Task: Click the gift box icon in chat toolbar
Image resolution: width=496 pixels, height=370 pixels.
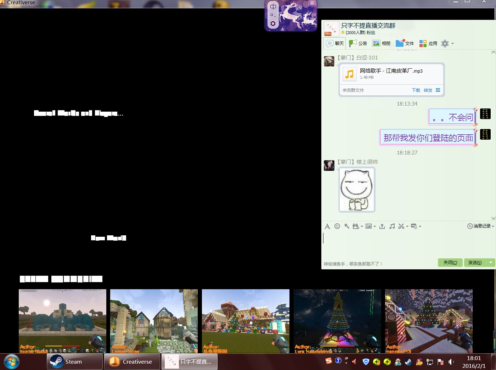Action: pyautogui.click(x=356, y=226)
